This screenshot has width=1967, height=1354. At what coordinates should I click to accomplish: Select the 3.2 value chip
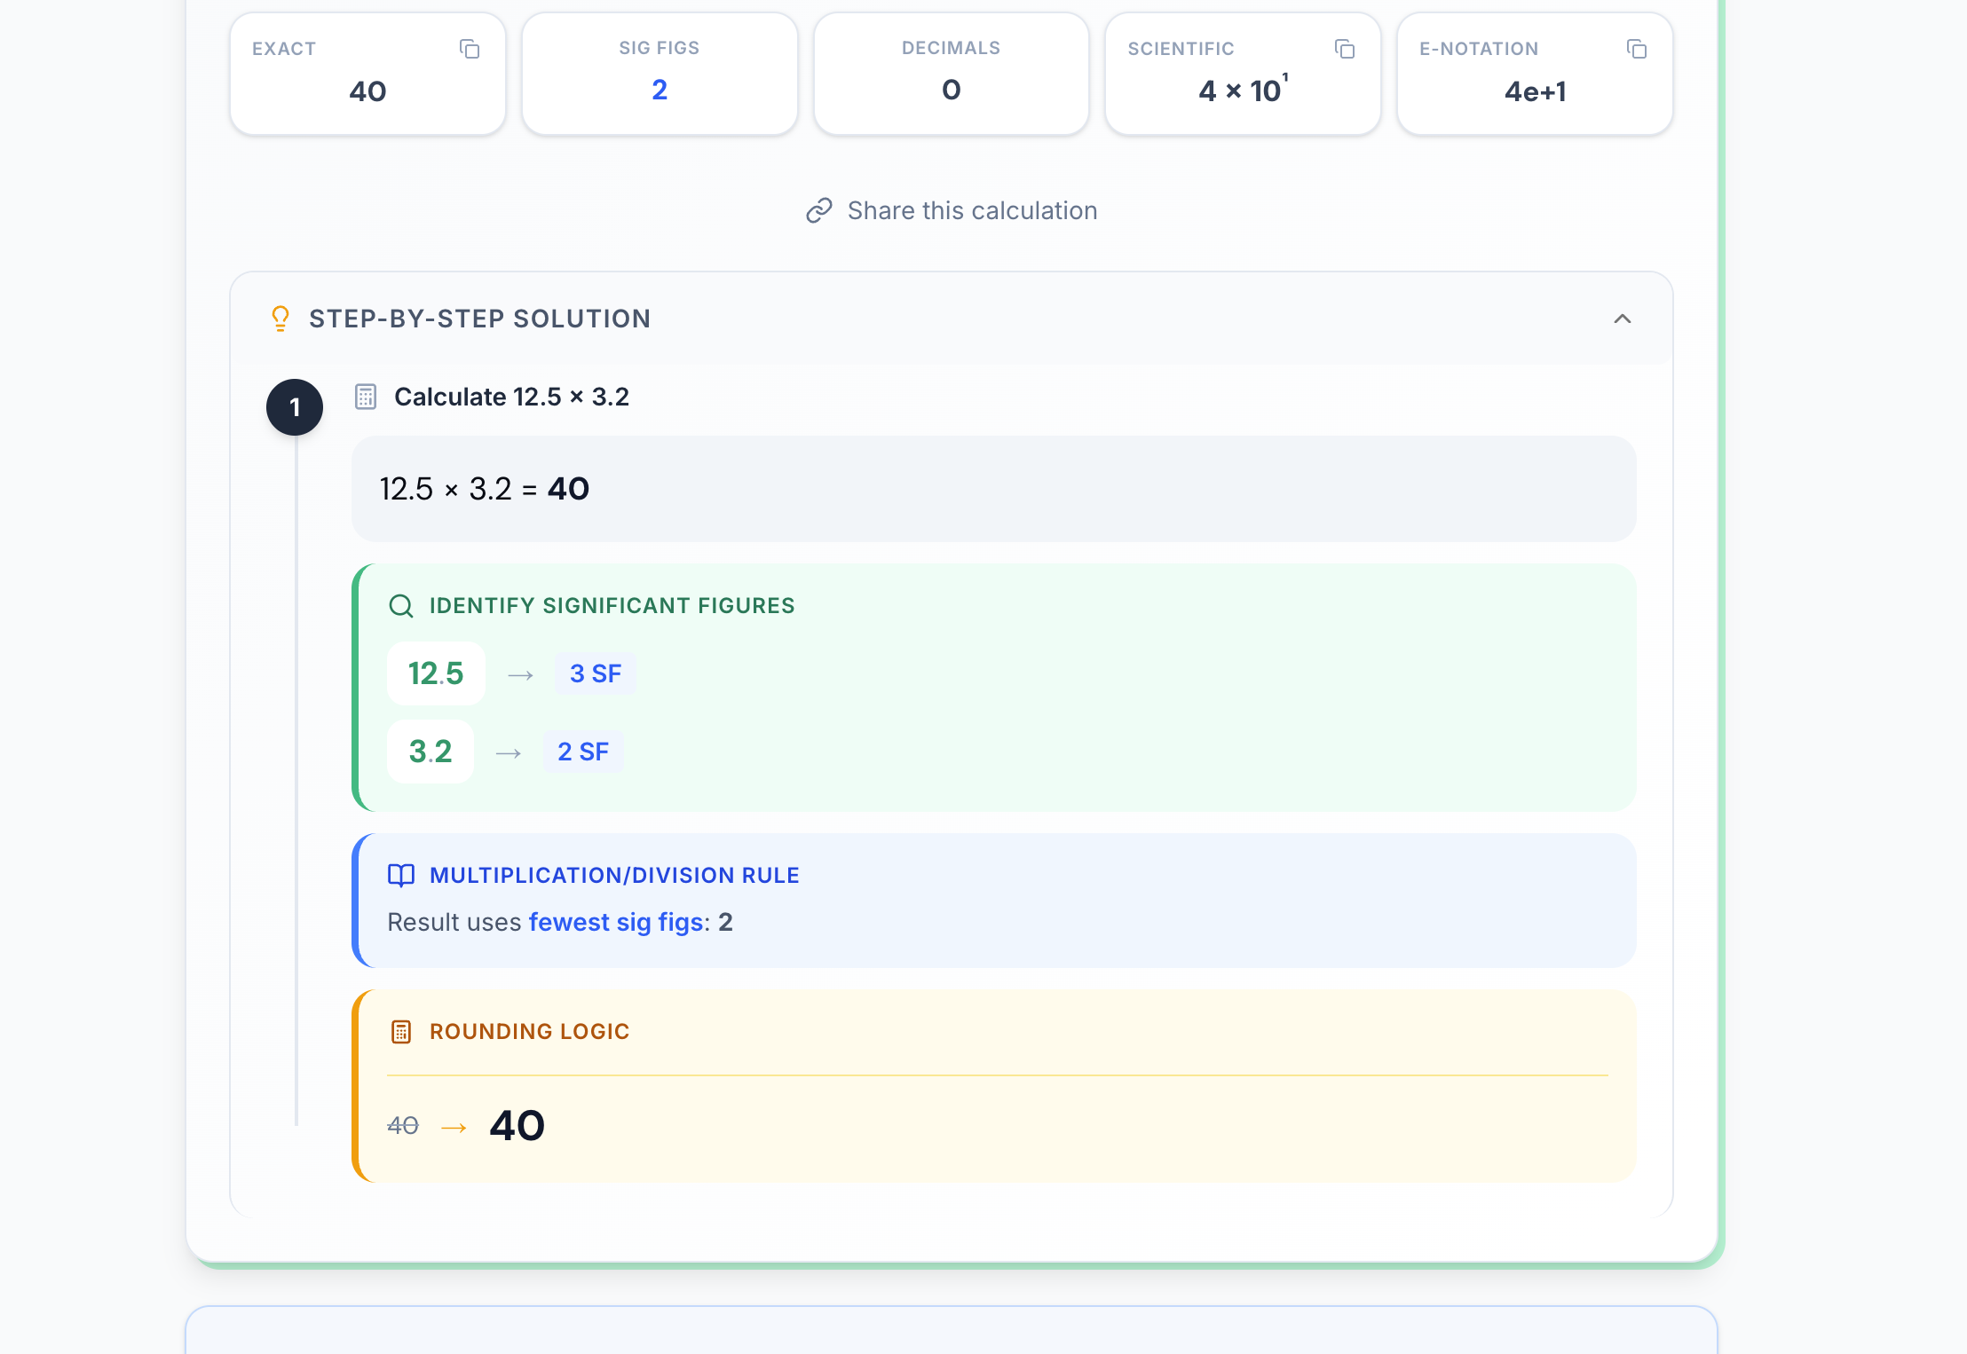coord(431,752)
